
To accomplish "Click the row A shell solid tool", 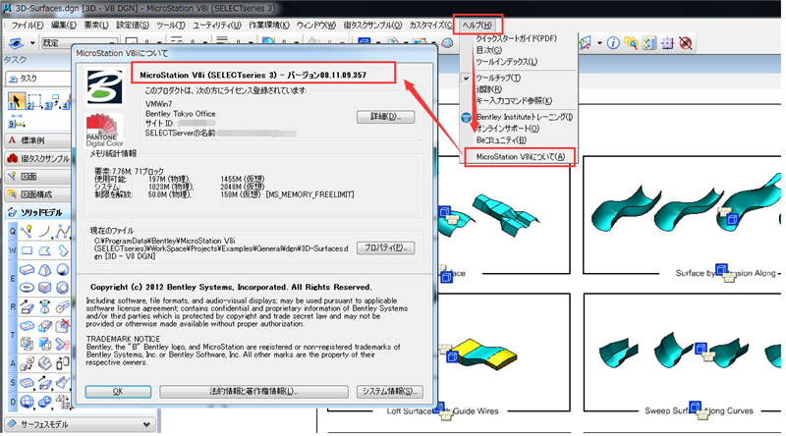I will [x=44, y=363].
